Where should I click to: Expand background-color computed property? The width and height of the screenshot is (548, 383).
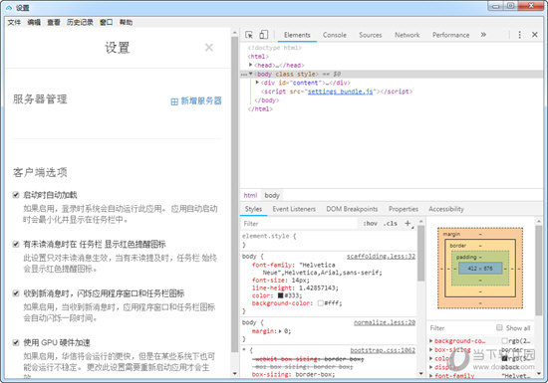click(x=430, y=341)
